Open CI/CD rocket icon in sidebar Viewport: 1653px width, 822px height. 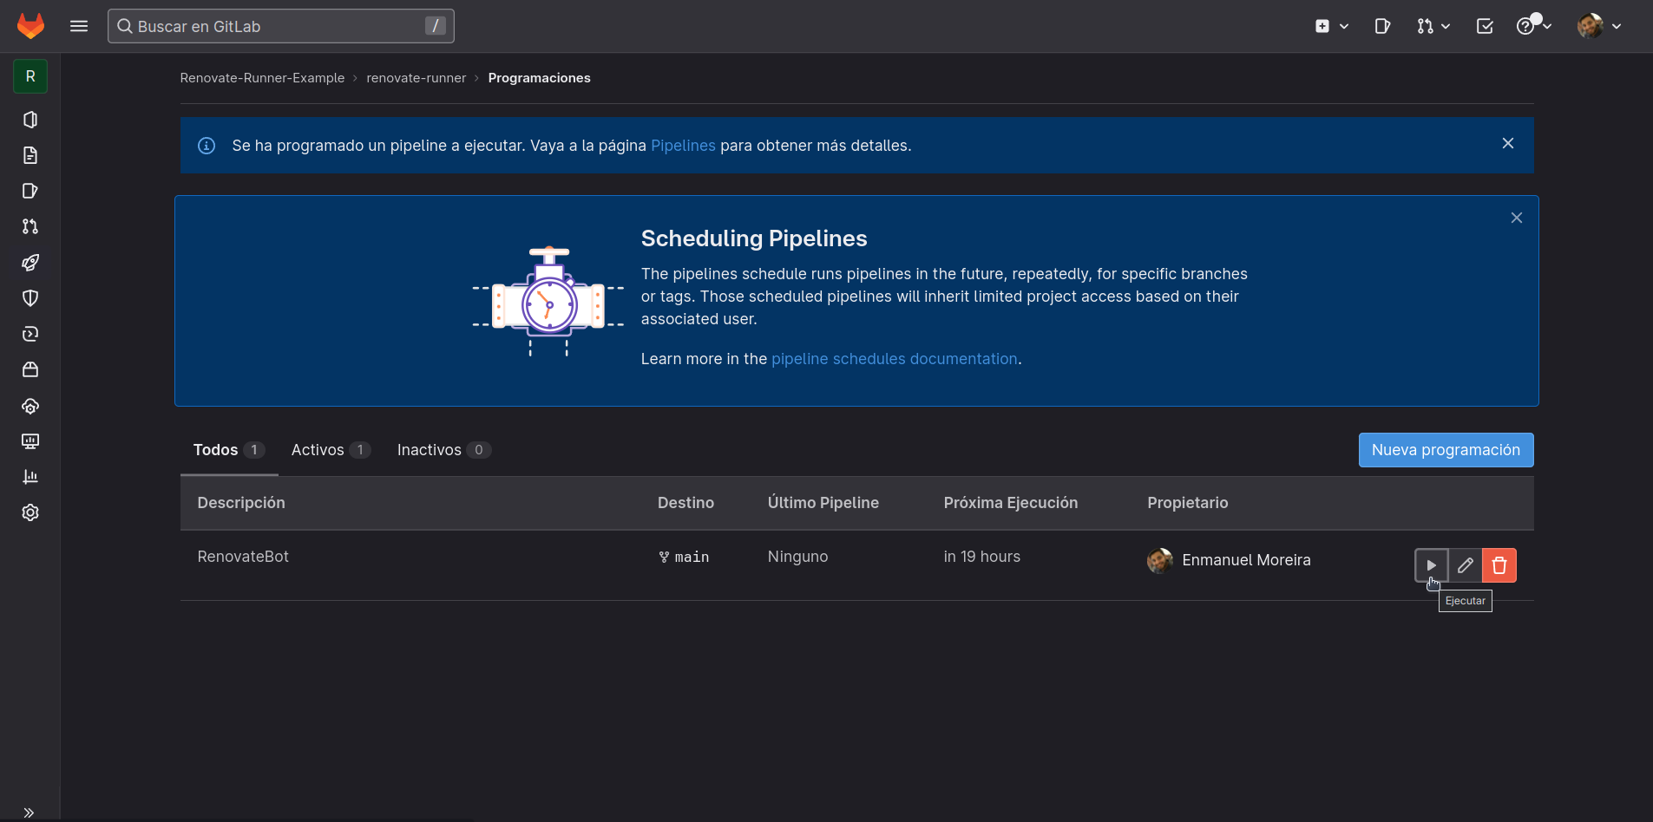[x=30, y=263]
